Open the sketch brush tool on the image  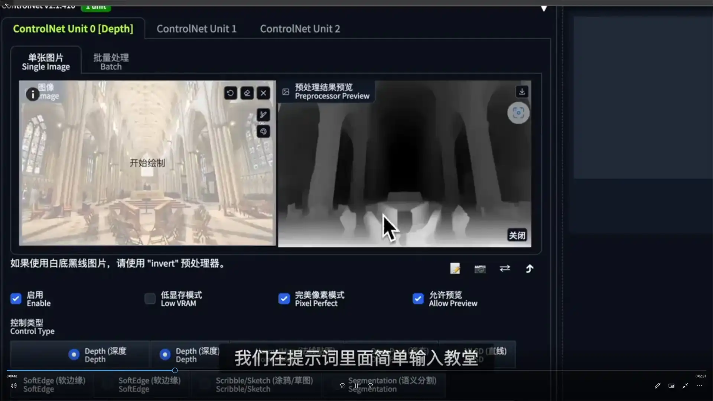263,115
